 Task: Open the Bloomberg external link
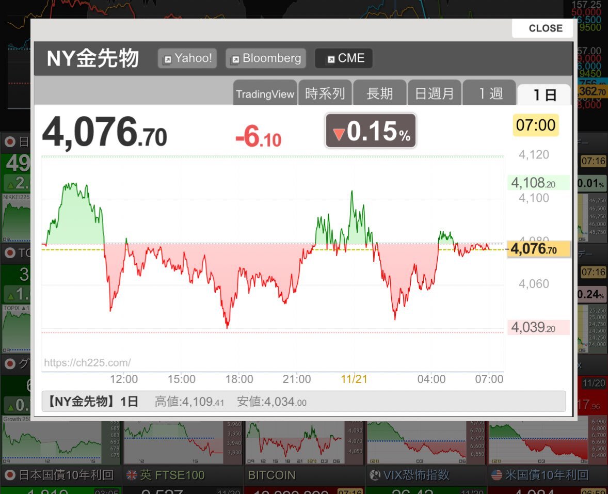click(x=266, y=58)
